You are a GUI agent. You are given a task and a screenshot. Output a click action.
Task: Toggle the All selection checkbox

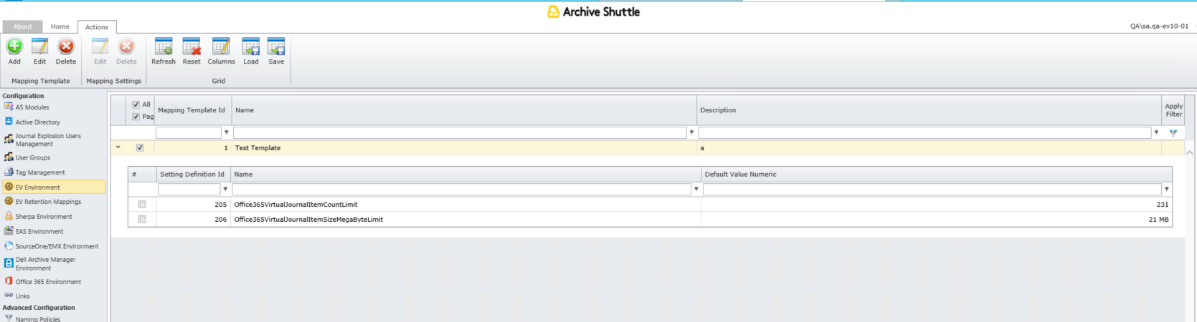click(x=136, y=104)
